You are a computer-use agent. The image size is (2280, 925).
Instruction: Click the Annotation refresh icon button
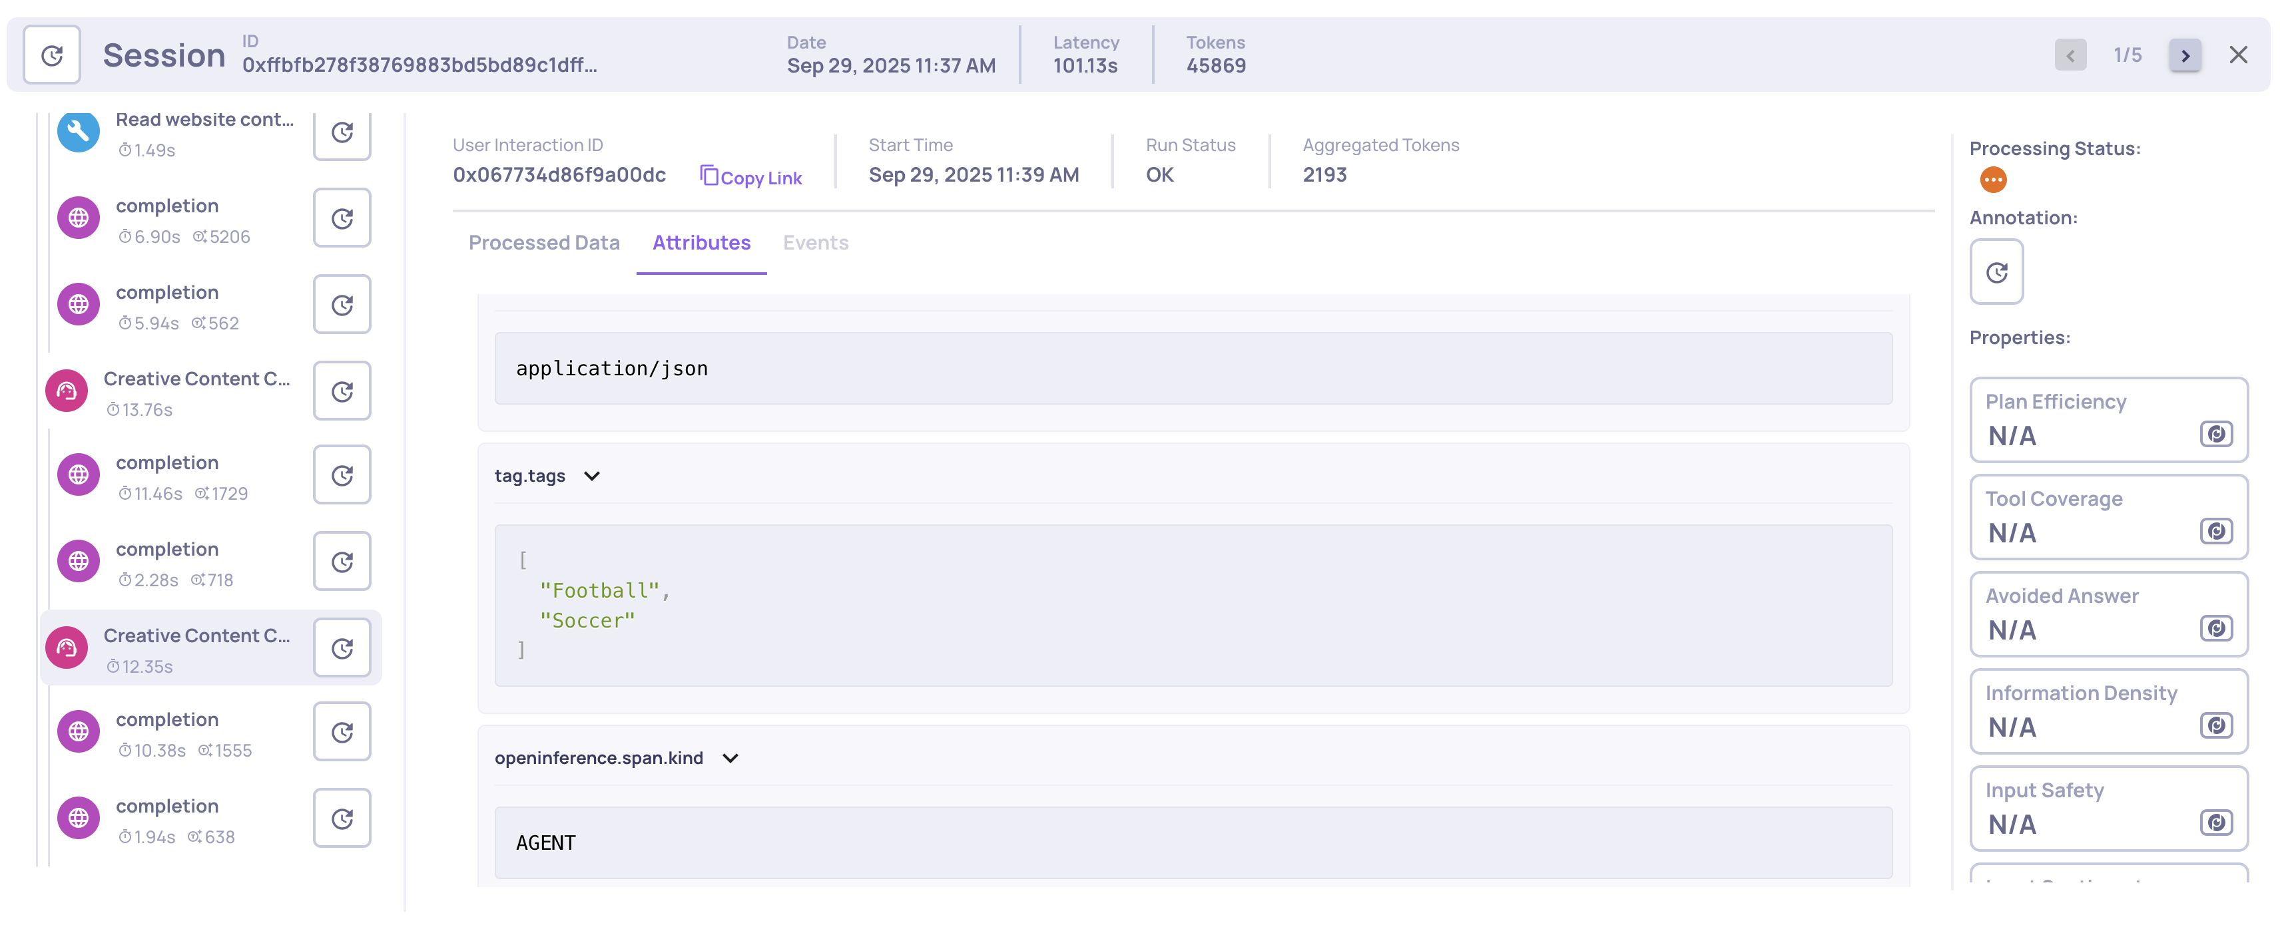coord(1996,272)
